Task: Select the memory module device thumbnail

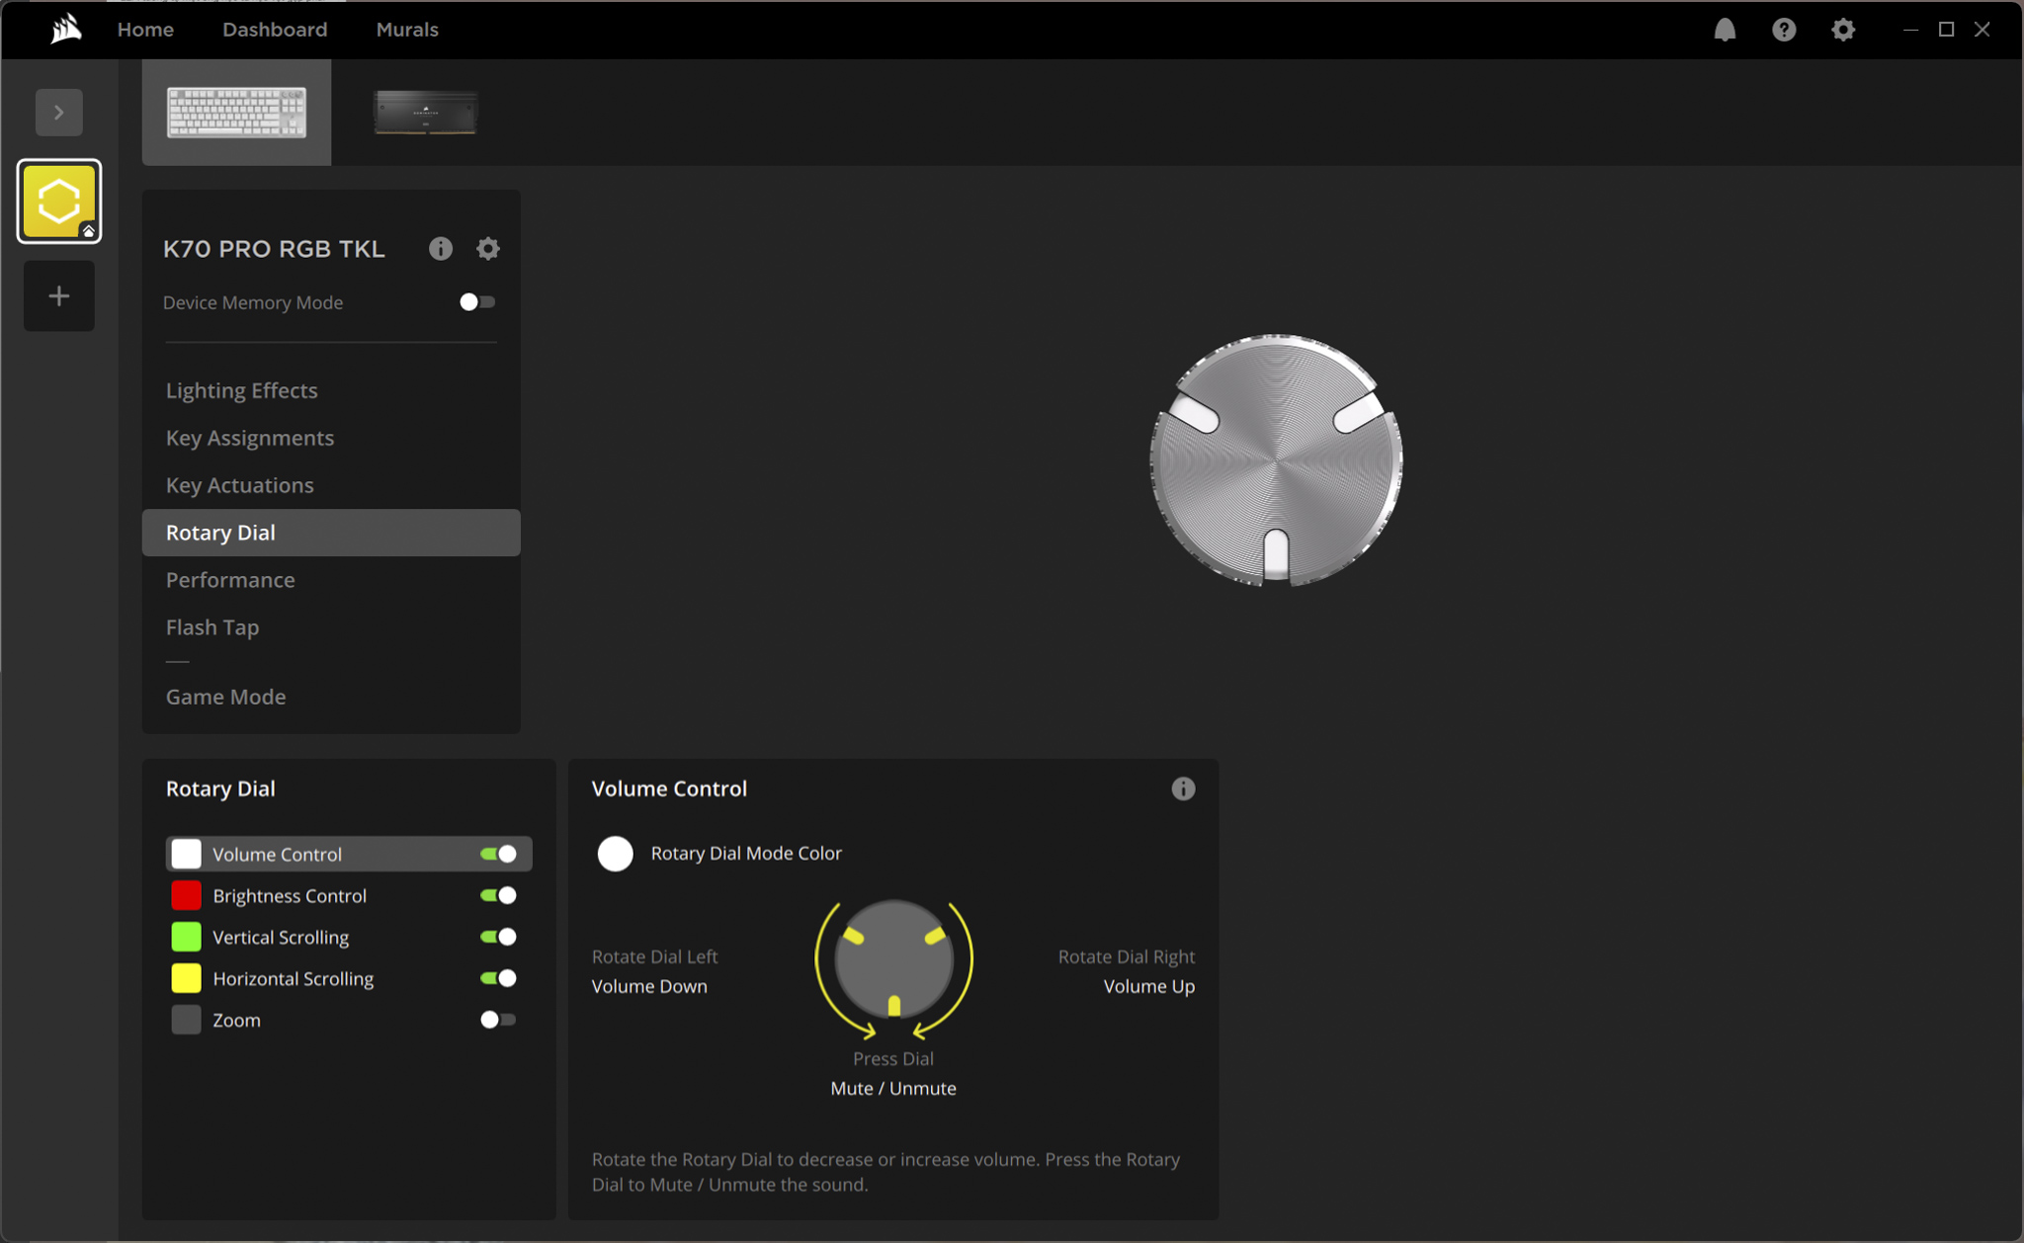Action: tap(426, 113)
